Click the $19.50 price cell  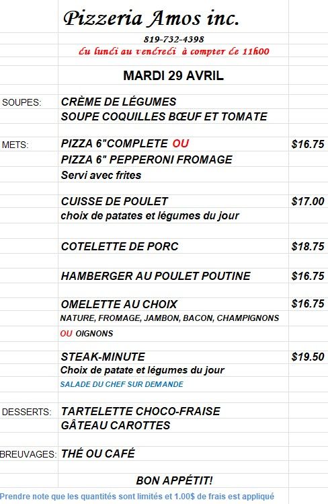click(x=308, y=357)
